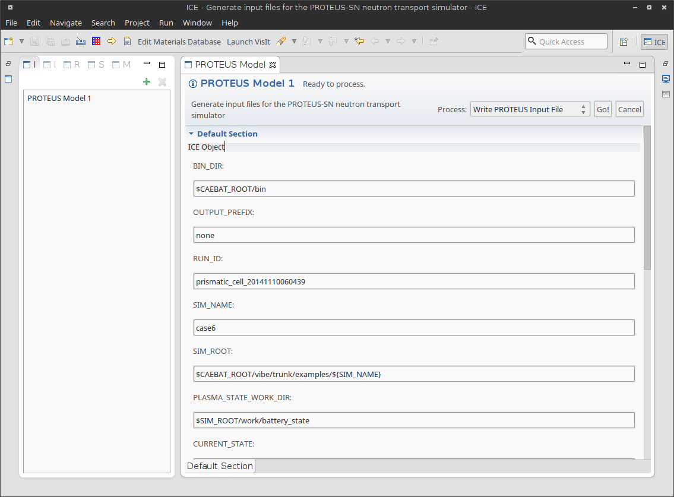The height and width of the screenshot is (497, 674).
Task: Click the Save All toolbar icon
Action: 50,42
